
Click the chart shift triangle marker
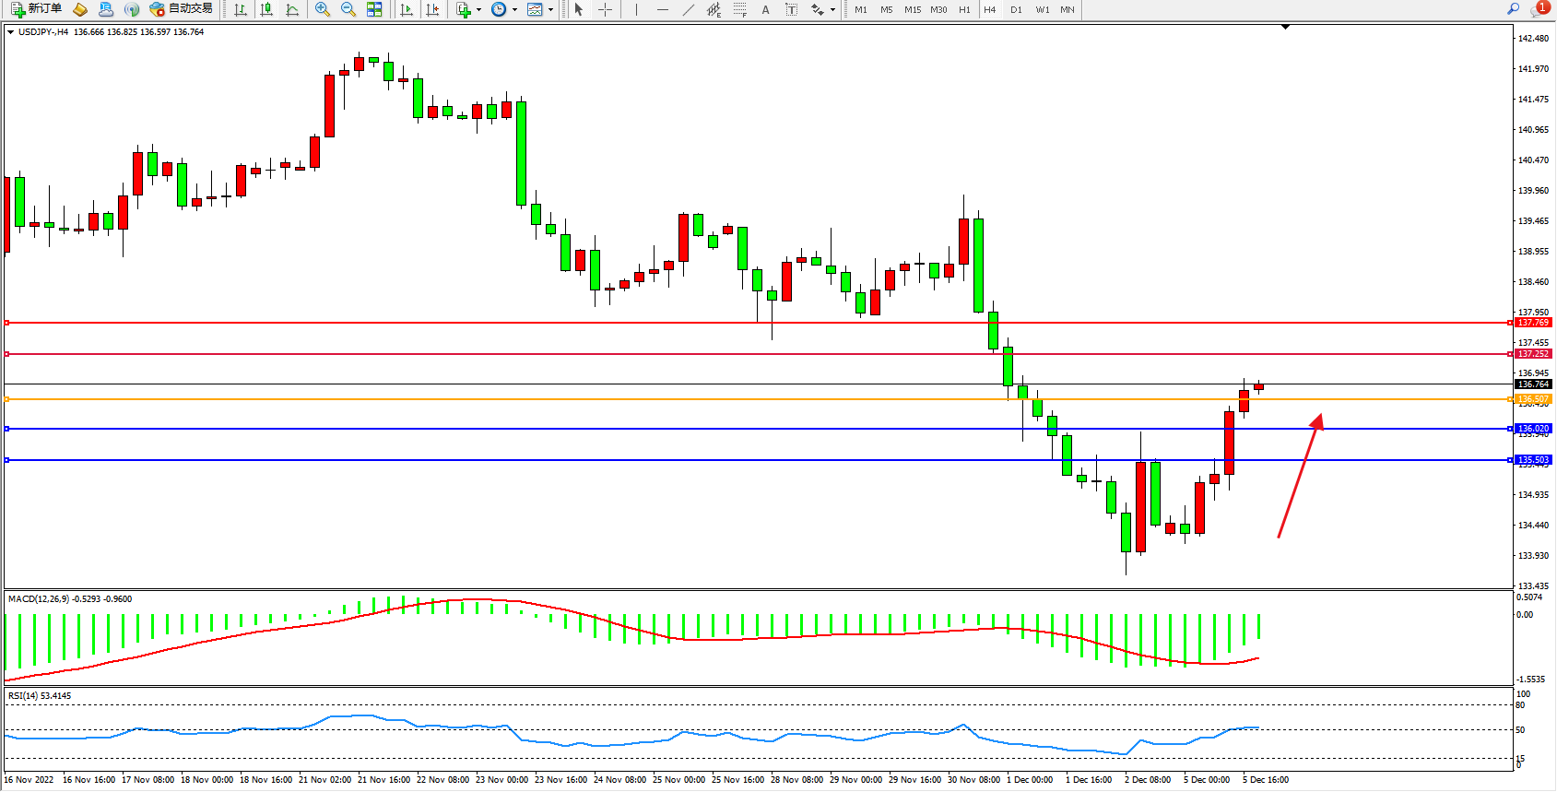(x=1285, y=28)
